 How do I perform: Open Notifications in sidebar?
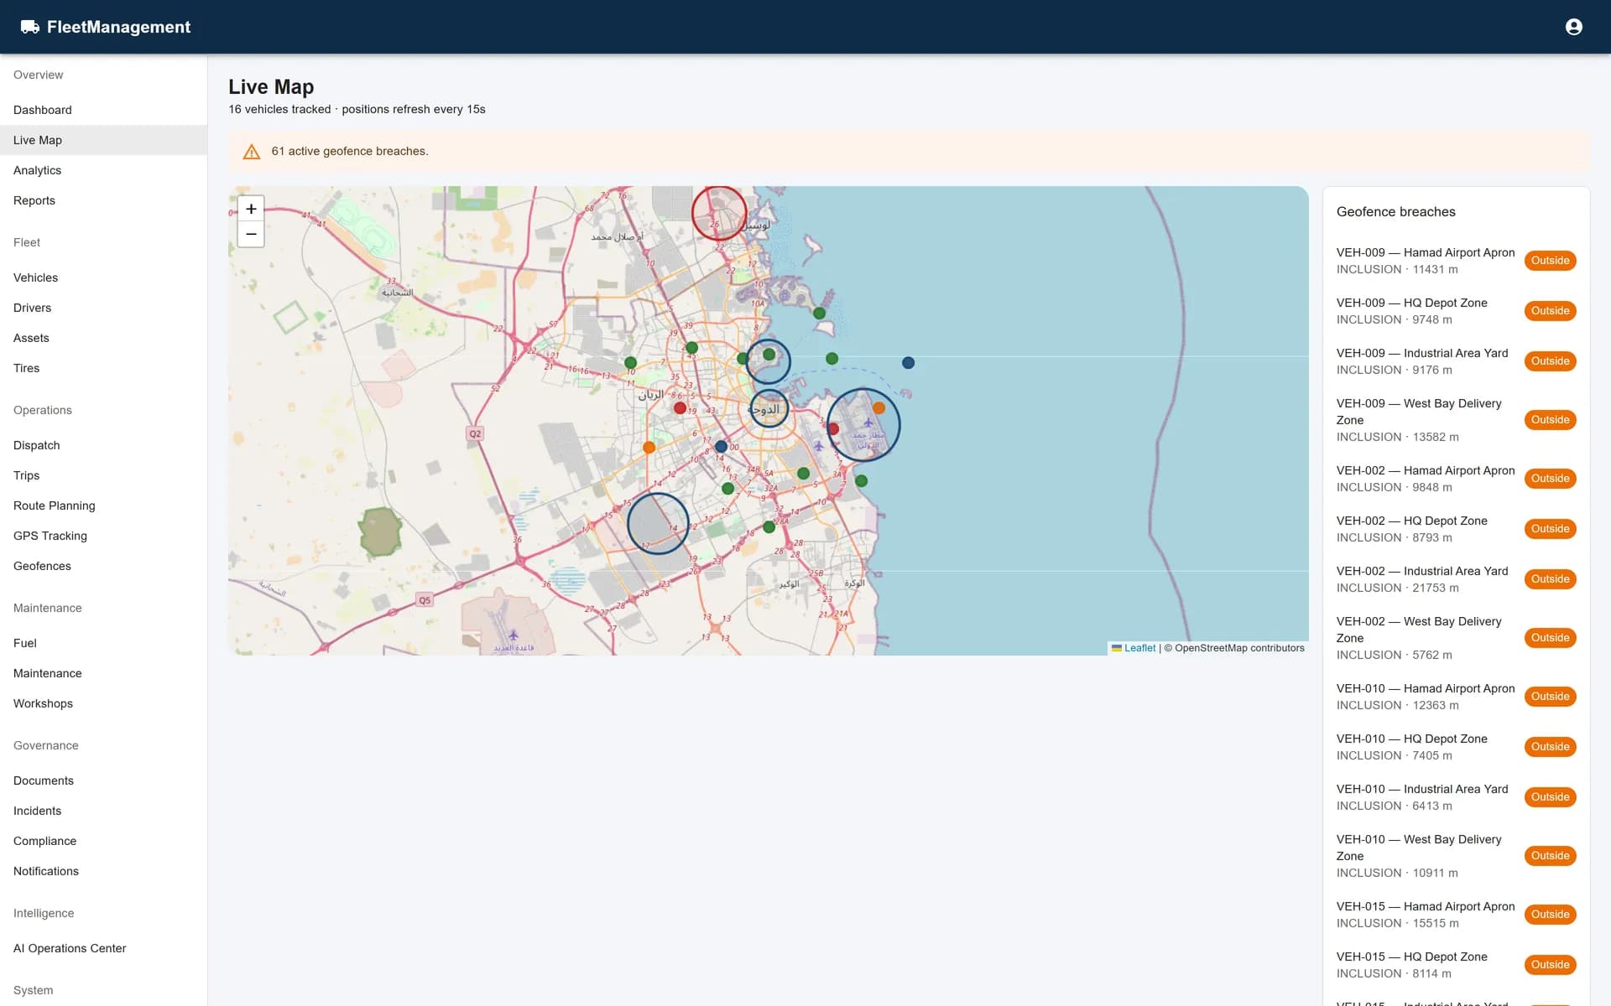tap(103, 871)
